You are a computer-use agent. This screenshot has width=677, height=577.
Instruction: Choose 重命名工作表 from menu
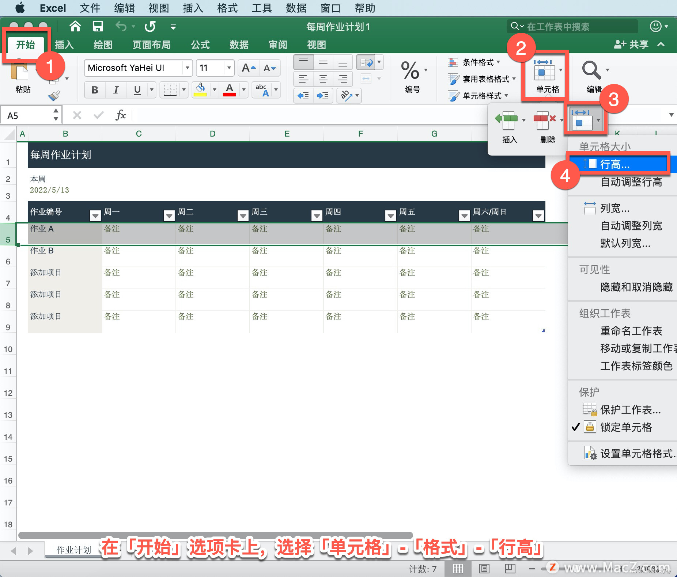point(631,331)
